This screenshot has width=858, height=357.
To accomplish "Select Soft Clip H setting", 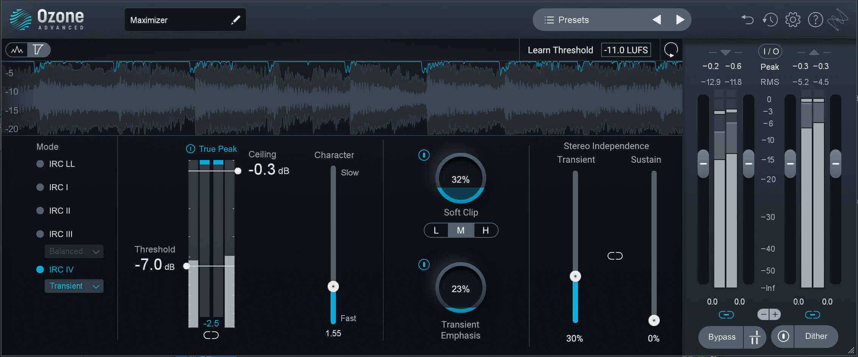I will coord(486,230).
